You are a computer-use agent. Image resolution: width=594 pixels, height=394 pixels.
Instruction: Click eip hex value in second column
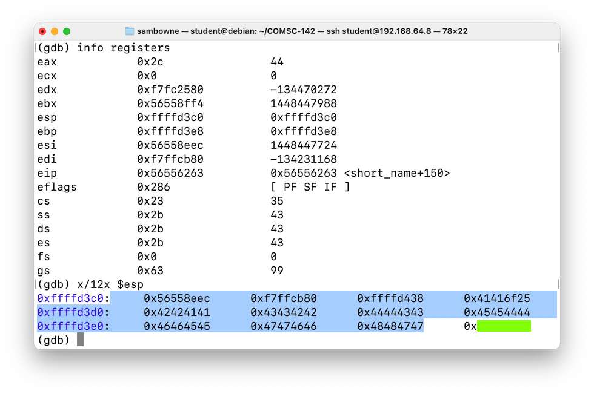[x=170, y=173]
